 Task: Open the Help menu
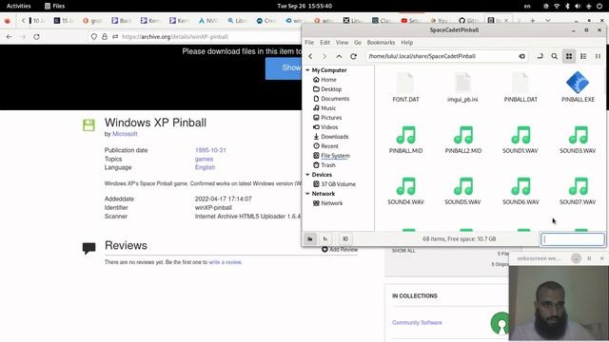[x=406, y=42]
